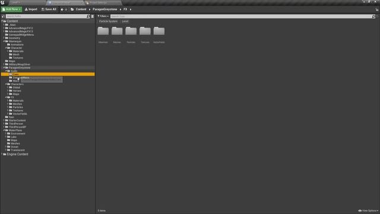This screenshot has height=214, width=380.
Task: Select the Geometry folder
Action: coord(14,38)
